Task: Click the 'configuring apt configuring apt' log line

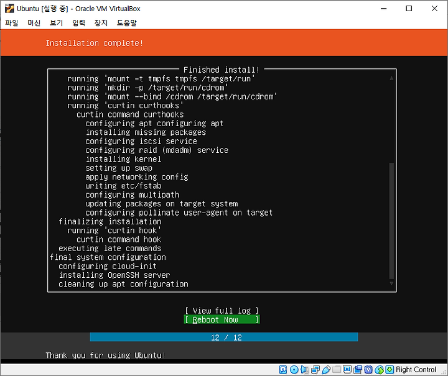Action: click(154, 124)
